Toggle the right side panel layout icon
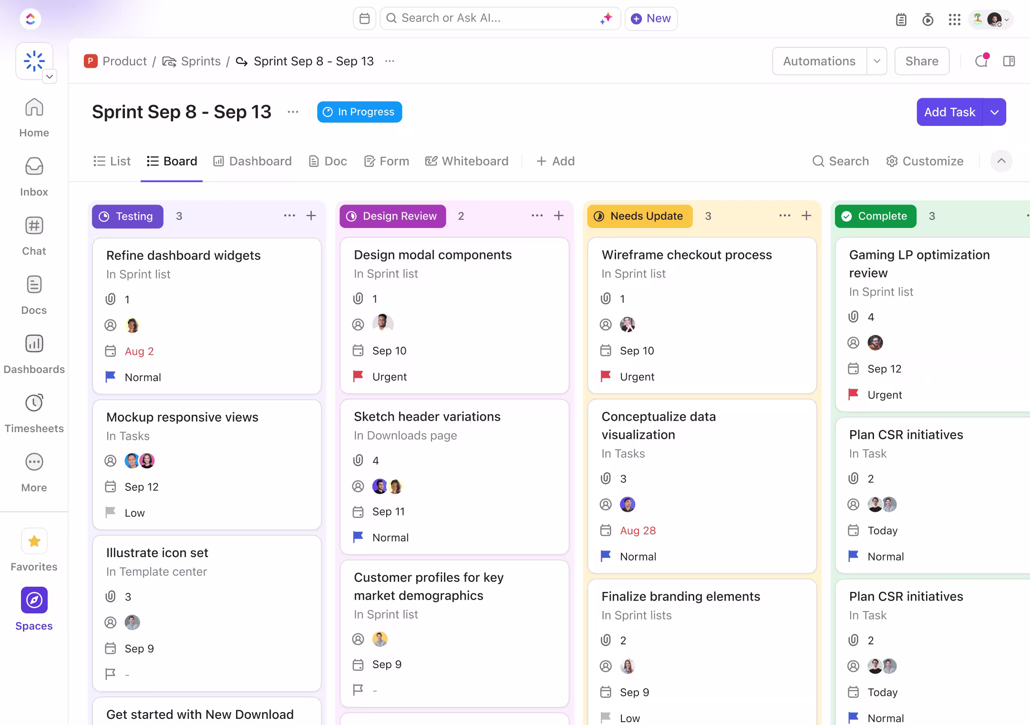Screen dimensions: 1030x725 point(1009,61)
